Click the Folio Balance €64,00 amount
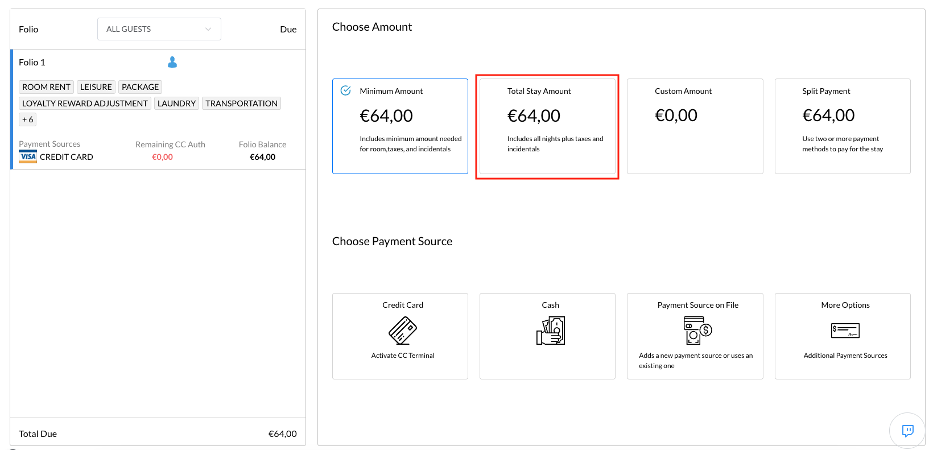This screenshot has width=929, height=450. [262, 157]
